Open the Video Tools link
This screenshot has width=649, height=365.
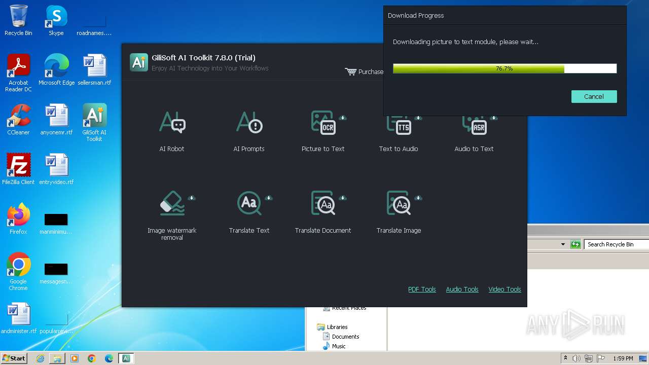[x=504, y=289]
